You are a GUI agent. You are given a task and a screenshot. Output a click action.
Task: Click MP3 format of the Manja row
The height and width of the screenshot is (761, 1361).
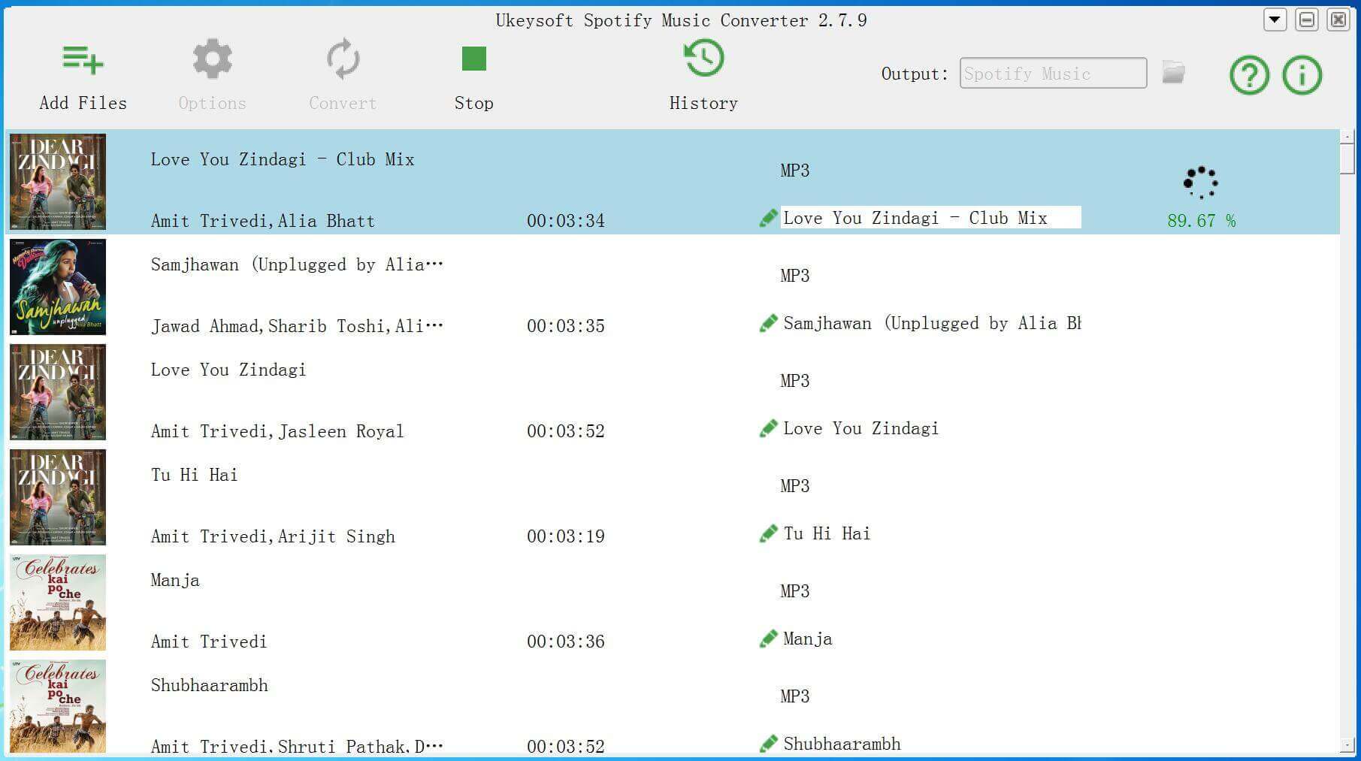click(794, 591)
